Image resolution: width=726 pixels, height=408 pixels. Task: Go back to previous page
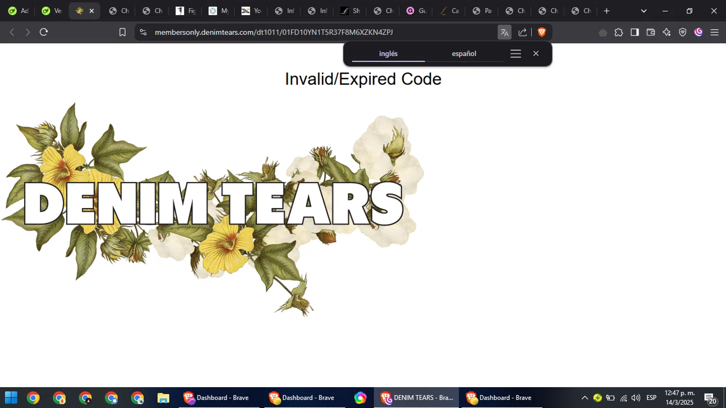[x=12, y=32]
